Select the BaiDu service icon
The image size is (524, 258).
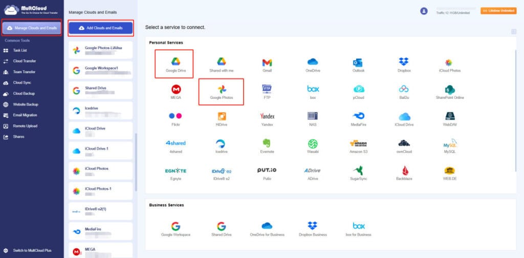click(x=404, y=89)
